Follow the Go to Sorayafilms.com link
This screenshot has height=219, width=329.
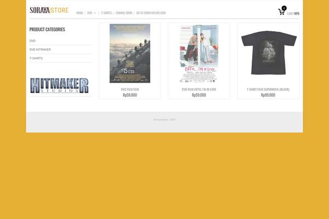pos(151,13)
